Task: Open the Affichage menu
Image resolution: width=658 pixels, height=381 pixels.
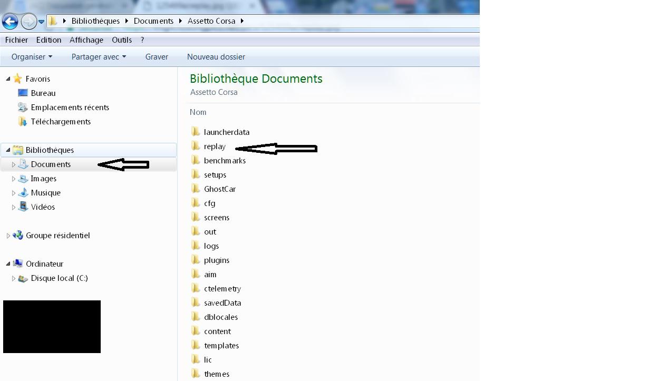Action: point(86,40)
